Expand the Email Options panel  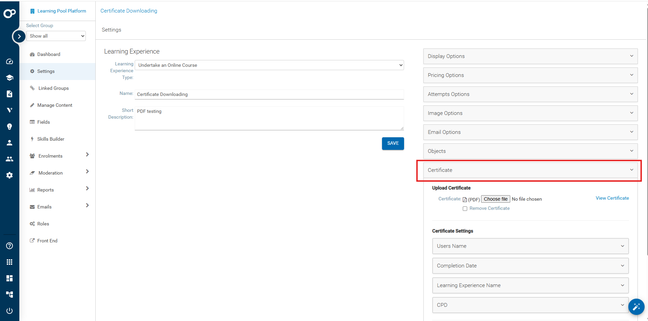(531, 132)
